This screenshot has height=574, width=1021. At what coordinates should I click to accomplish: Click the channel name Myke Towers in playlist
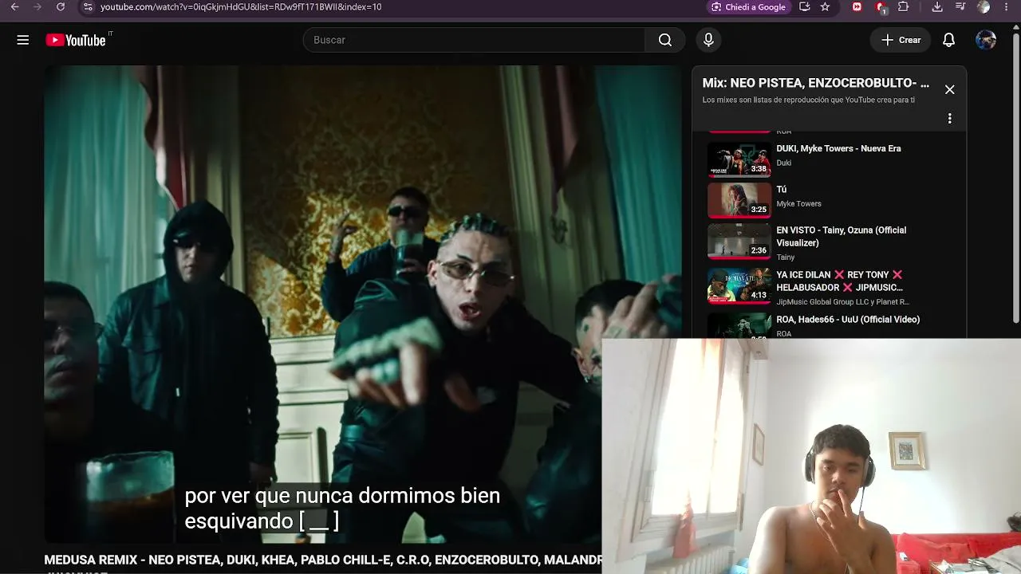coord(798,204)
